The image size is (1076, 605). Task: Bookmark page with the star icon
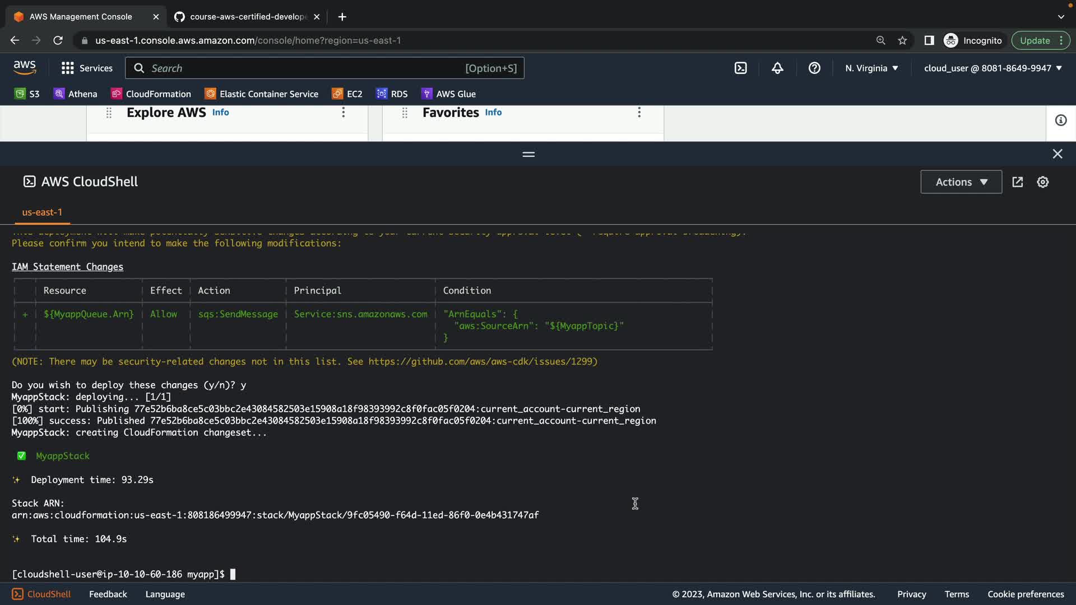(x=902, y=40)
